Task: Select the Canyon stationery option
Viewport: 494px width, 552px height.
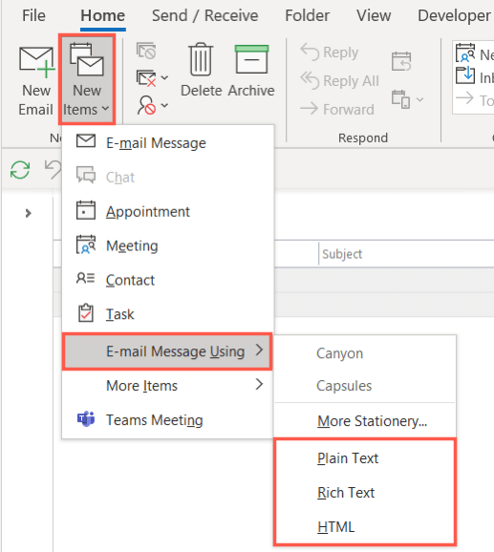Action: [365, 353]
